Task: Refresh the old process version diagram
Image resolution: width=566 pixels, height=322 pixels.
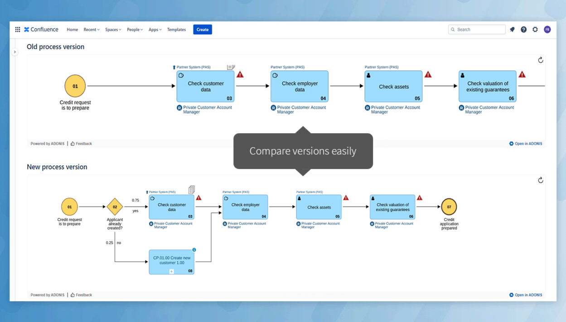Action: [x=541, y=60]
